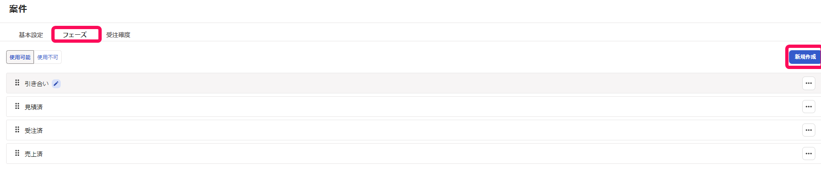Open the three-dot menu for 受注済
Image resolution: width=821 pixels, height=169 pixels.
coord(808,130)
